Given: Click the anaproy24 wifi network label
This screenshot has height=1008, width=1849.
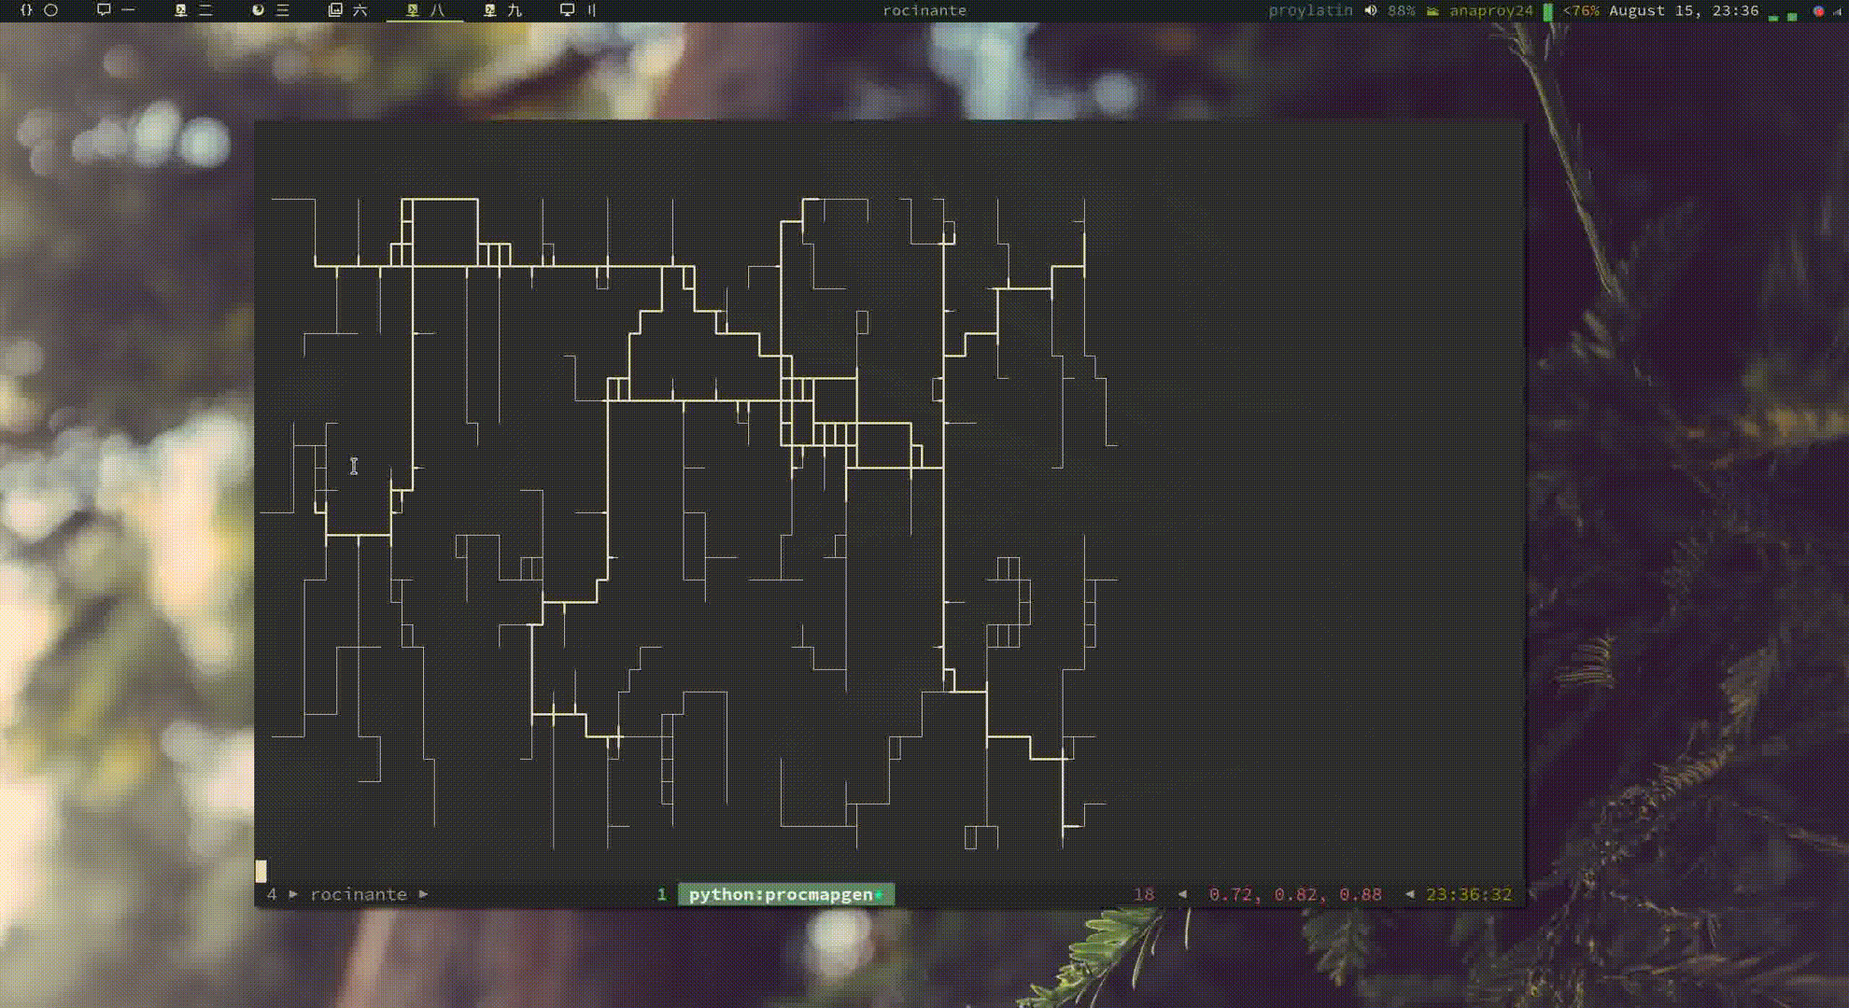Looking at the screenshot, I should point(1490,10).
